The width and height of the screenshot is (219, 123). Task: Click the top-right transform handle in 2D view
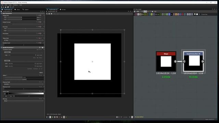[125, 30]
